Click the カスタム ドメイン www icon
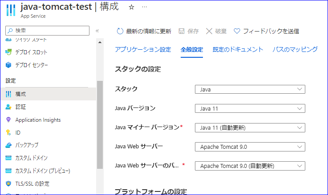 point(8,158)
